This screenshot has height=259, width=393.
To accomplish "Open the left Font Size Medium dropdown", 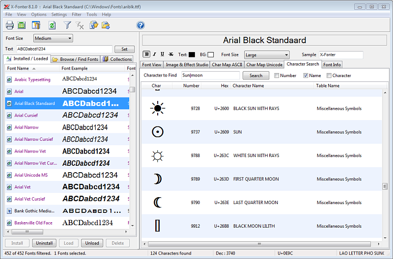I will (53, 38).
